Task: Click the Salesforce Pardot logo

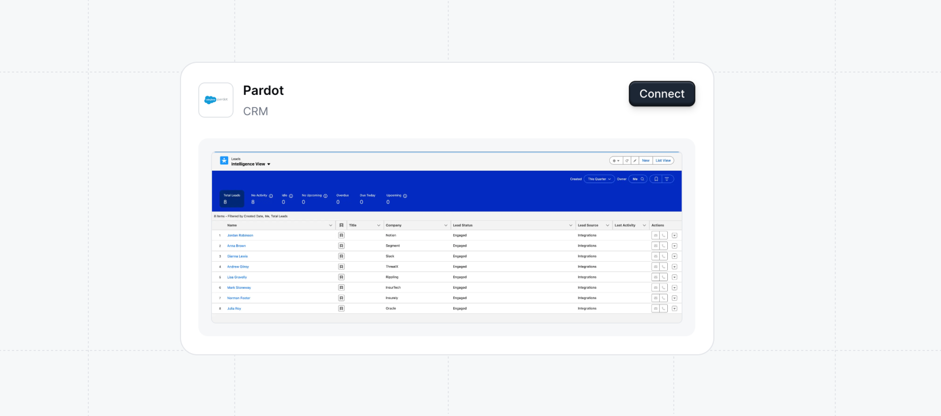Action: click(216, 100)
